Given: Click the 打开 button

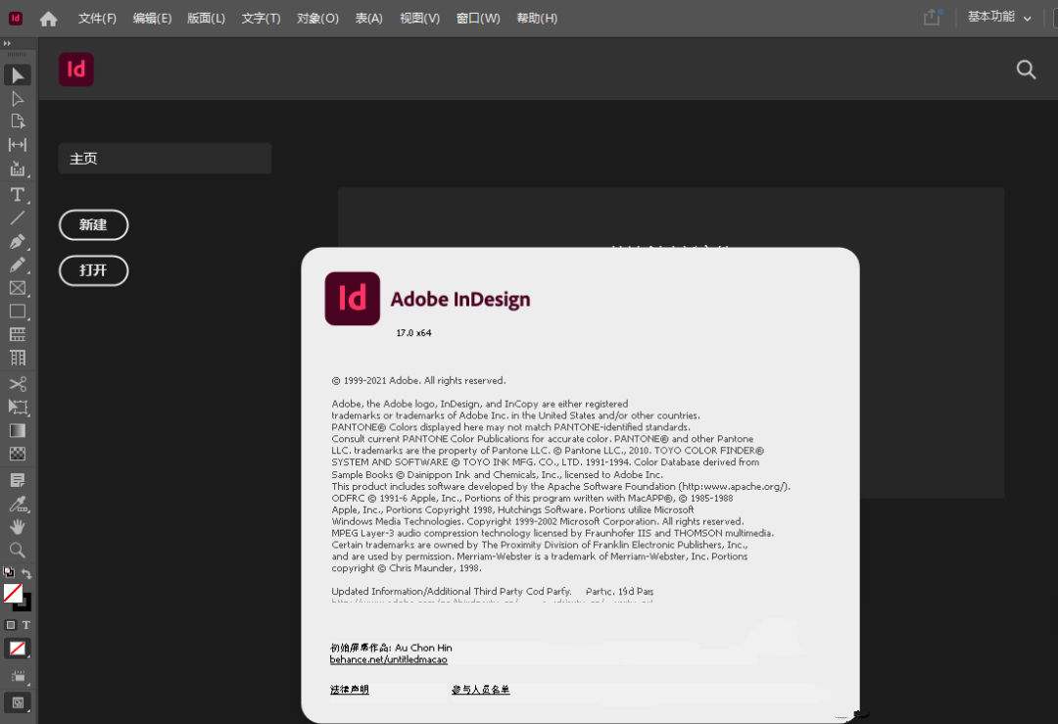Looking at the screenshot, I should click(94, 270).
